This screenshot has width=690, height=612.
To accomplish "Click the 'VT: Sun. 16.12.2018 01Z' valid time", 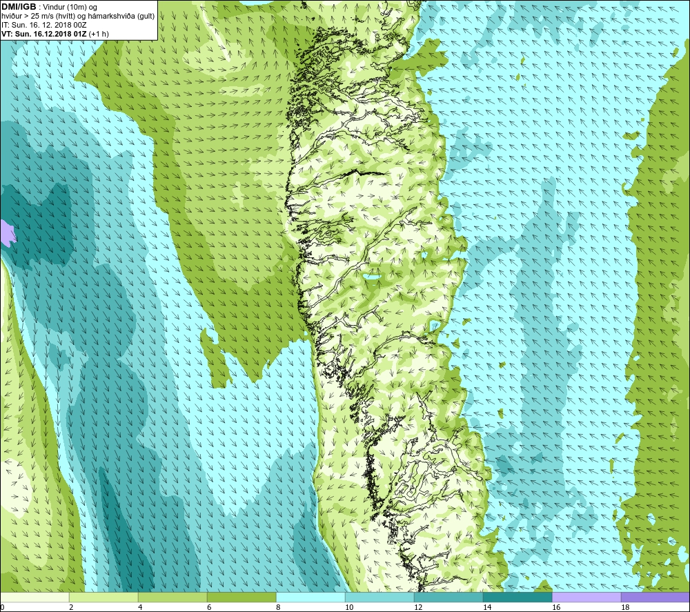I will pos(44,33).
